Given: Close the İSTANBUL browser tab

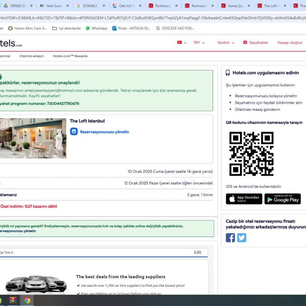Looking at the screenshot, I should tap(104, 6).
